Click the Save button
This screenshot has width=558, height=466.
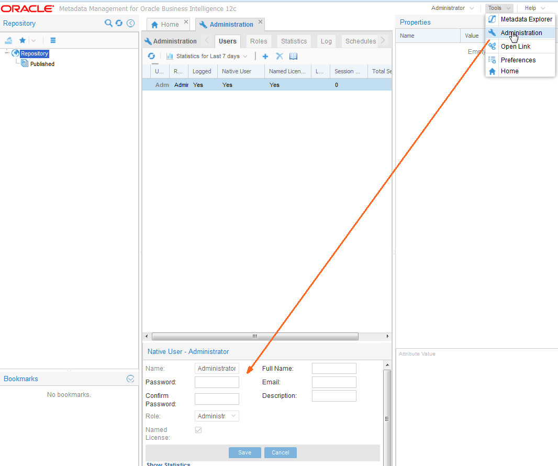245,452
